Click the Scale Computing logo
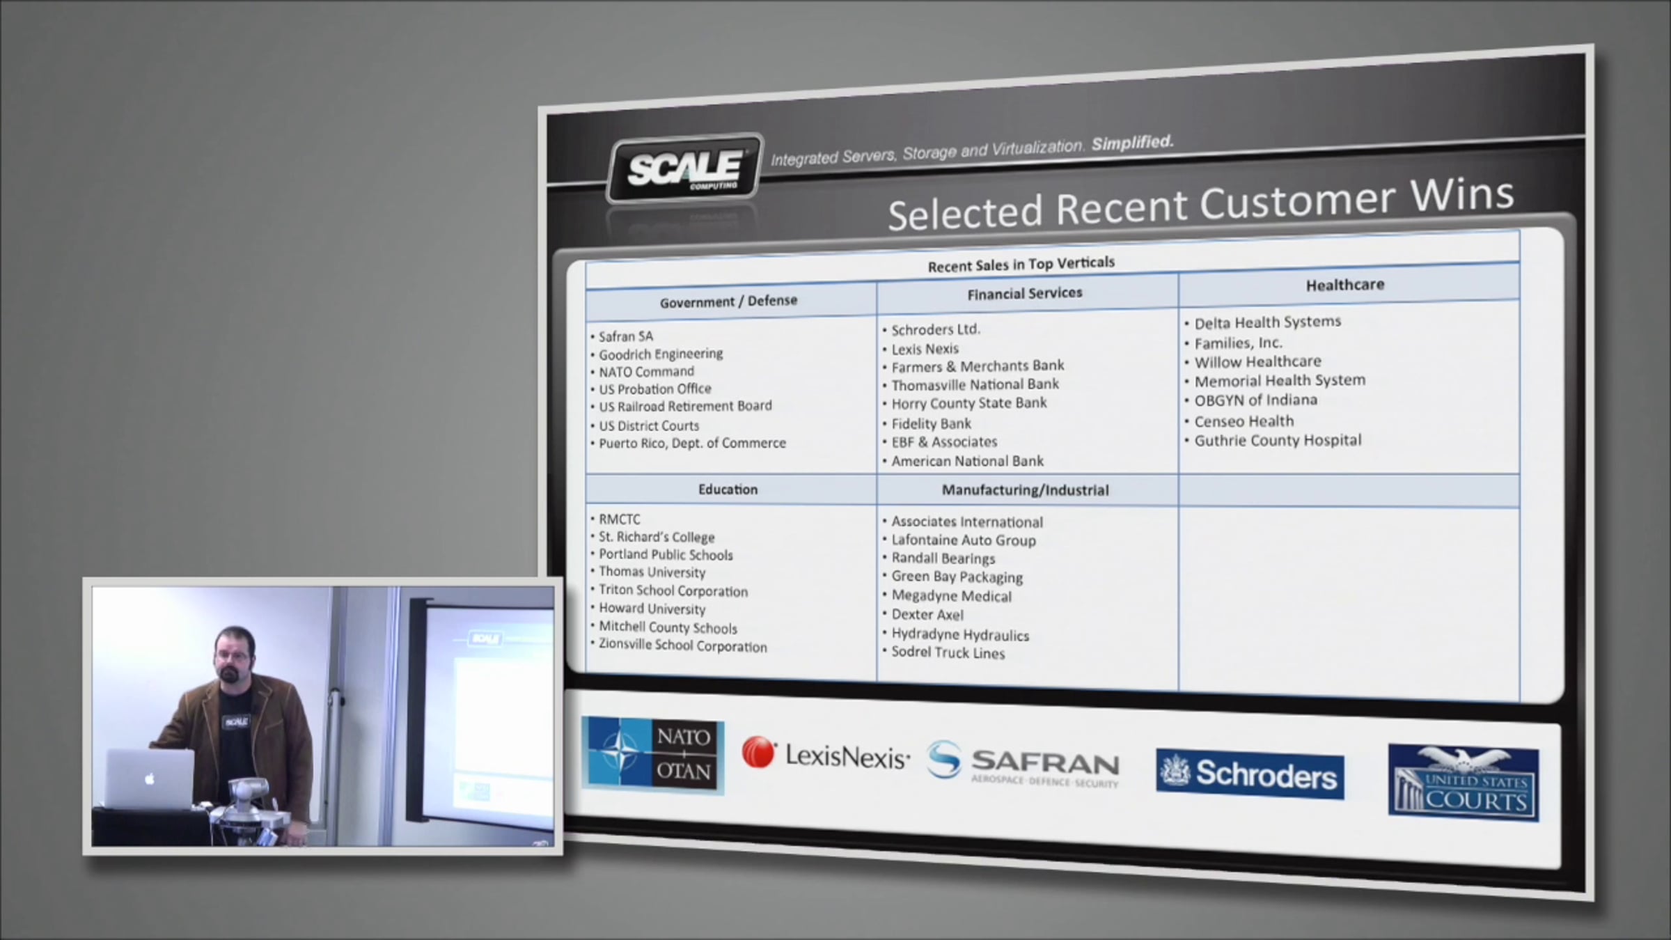Image resolution: width=1671 pixels, height=940 pixels. 686,168
